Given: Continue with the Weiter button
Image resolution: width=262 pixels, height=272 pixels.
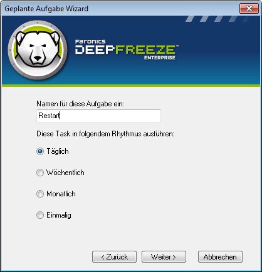Looking at the screenshot, I should point(164,257).
